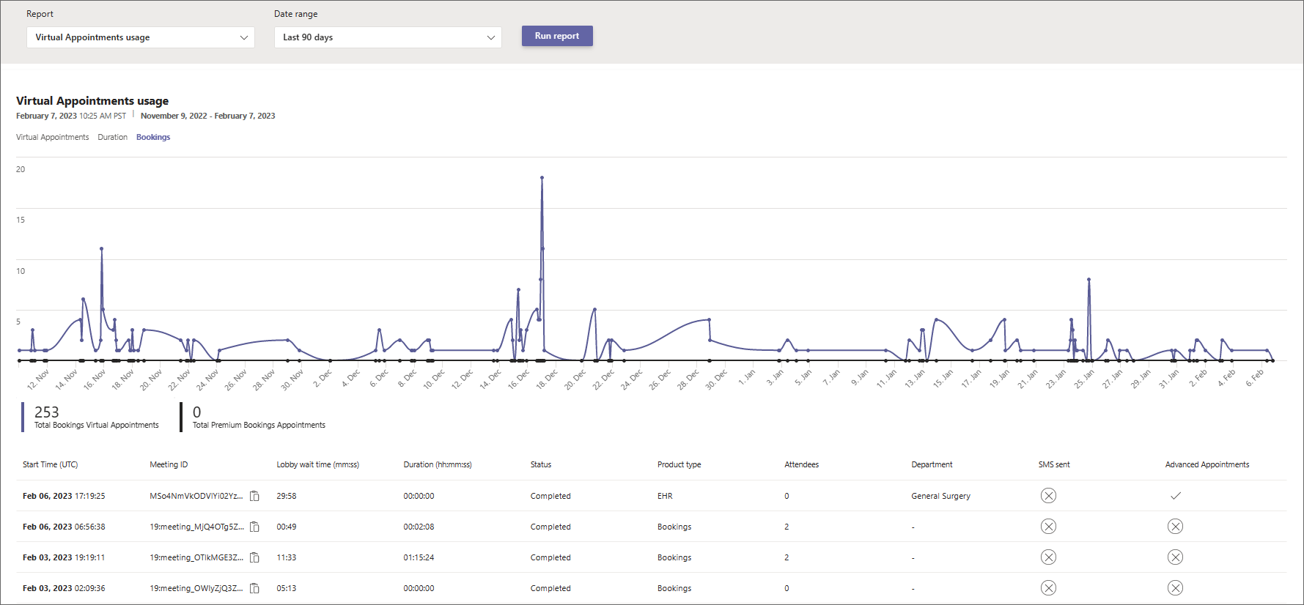The image size is (1304, 605).
Task: Click Advanced Appointments checkmark in EHR row
Action: 1175,496
